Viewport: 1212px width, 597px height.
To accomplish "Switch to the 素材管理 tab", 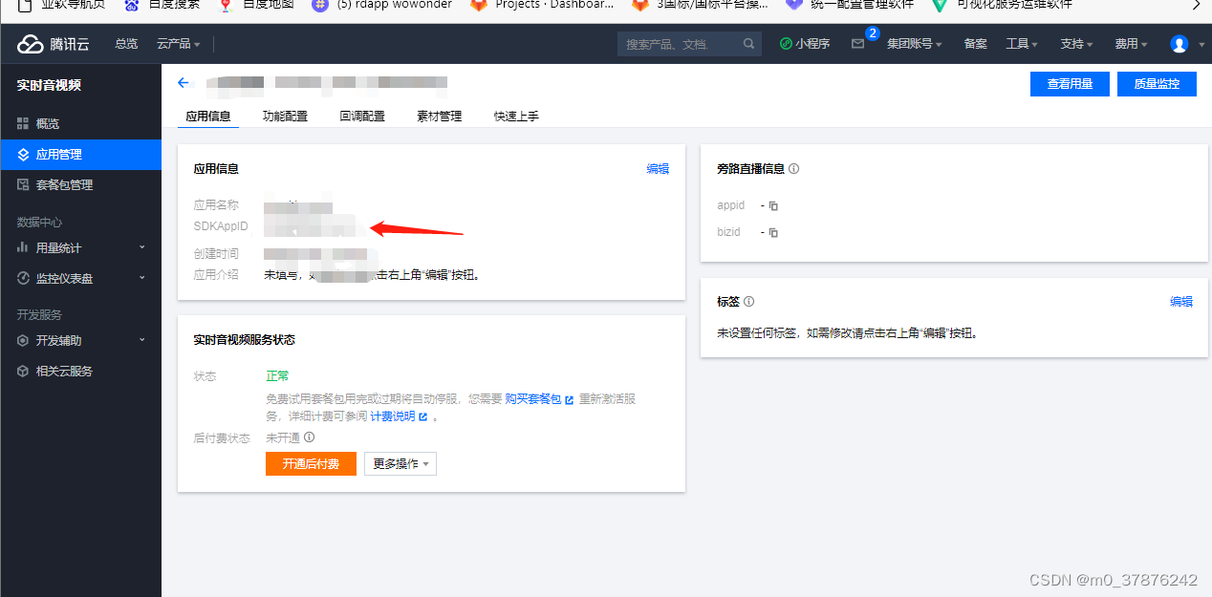I will 439,116.
